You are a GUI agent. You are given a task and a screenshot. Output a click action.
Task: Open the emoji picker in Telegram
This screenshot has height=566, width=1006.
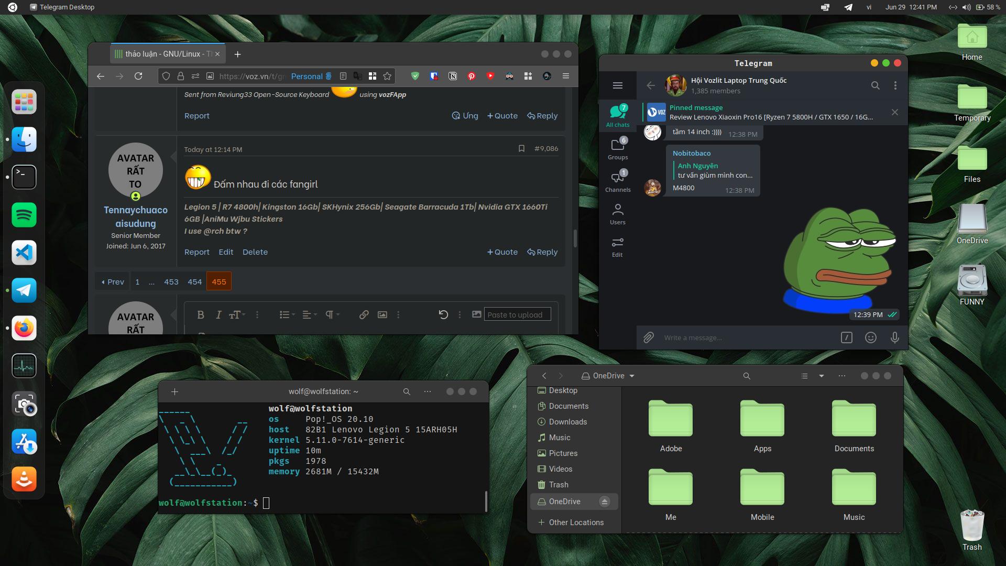(x=871, y=338)
